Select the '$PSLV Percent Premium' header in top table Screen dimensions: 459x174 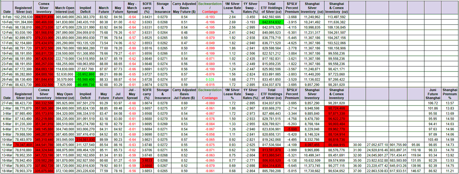tap(292, 8)
